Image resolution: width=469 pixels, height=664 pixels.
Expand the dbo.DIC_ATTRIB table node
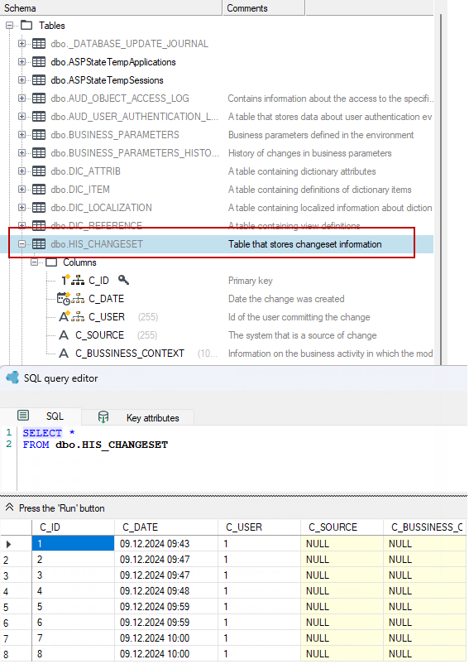point(22,171)
